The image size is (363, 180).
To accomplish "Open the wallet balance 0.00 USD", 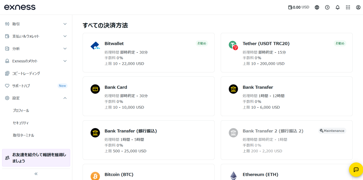I will coord(298,7).
